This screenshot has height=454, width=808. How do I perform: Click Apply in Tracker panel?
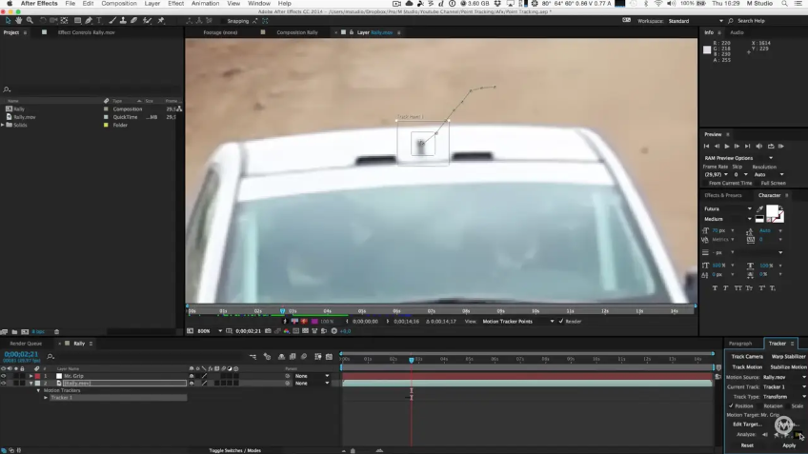(789, 445)
